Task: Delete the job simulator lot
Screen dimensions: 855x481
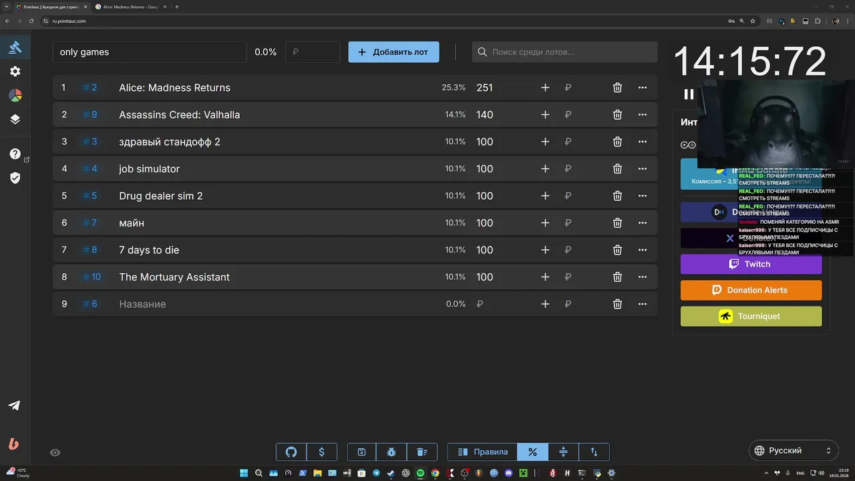Action: [x=617, y=169]
